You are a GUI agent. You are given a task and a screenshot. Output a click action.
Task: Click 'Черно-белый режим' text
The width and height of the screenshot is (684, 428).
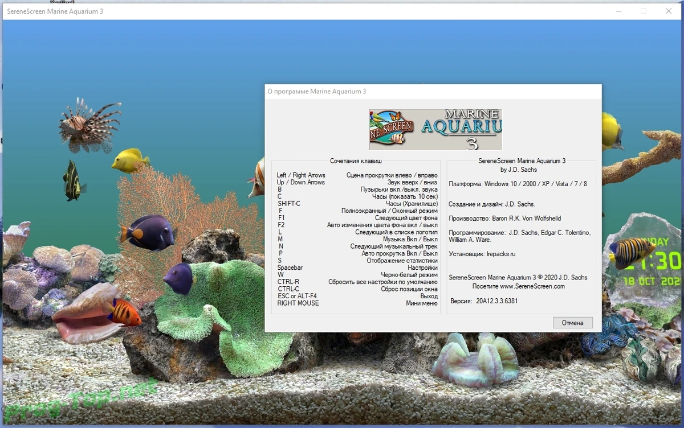point(409,275)
